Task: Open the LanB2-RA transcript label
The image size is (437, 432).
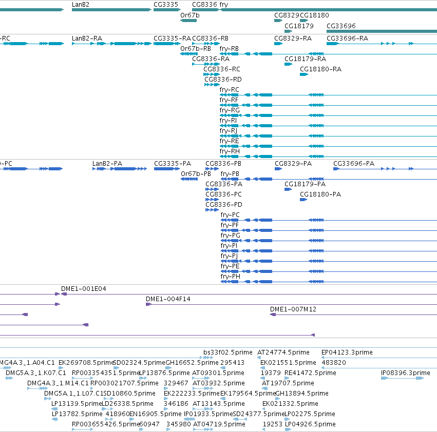Action: coord(87,38)
